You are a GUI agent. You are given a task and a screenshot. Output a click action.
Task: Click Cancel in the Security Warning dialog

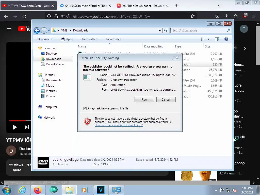166,100
